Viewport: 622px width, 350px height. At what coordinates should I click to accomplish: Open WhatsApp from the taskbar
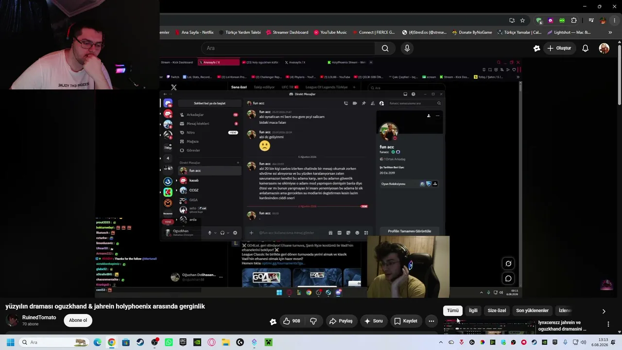click(169, 342)
